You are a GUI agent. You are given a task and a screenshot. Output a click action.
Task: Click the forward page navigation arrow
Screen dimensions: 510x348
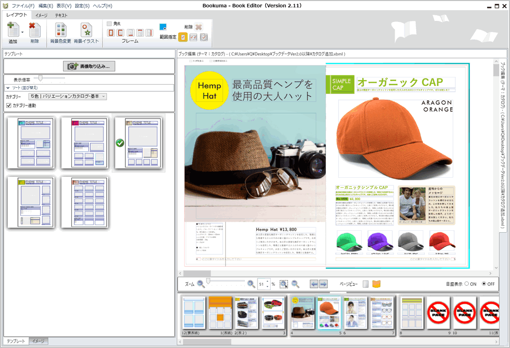point(322,284)
